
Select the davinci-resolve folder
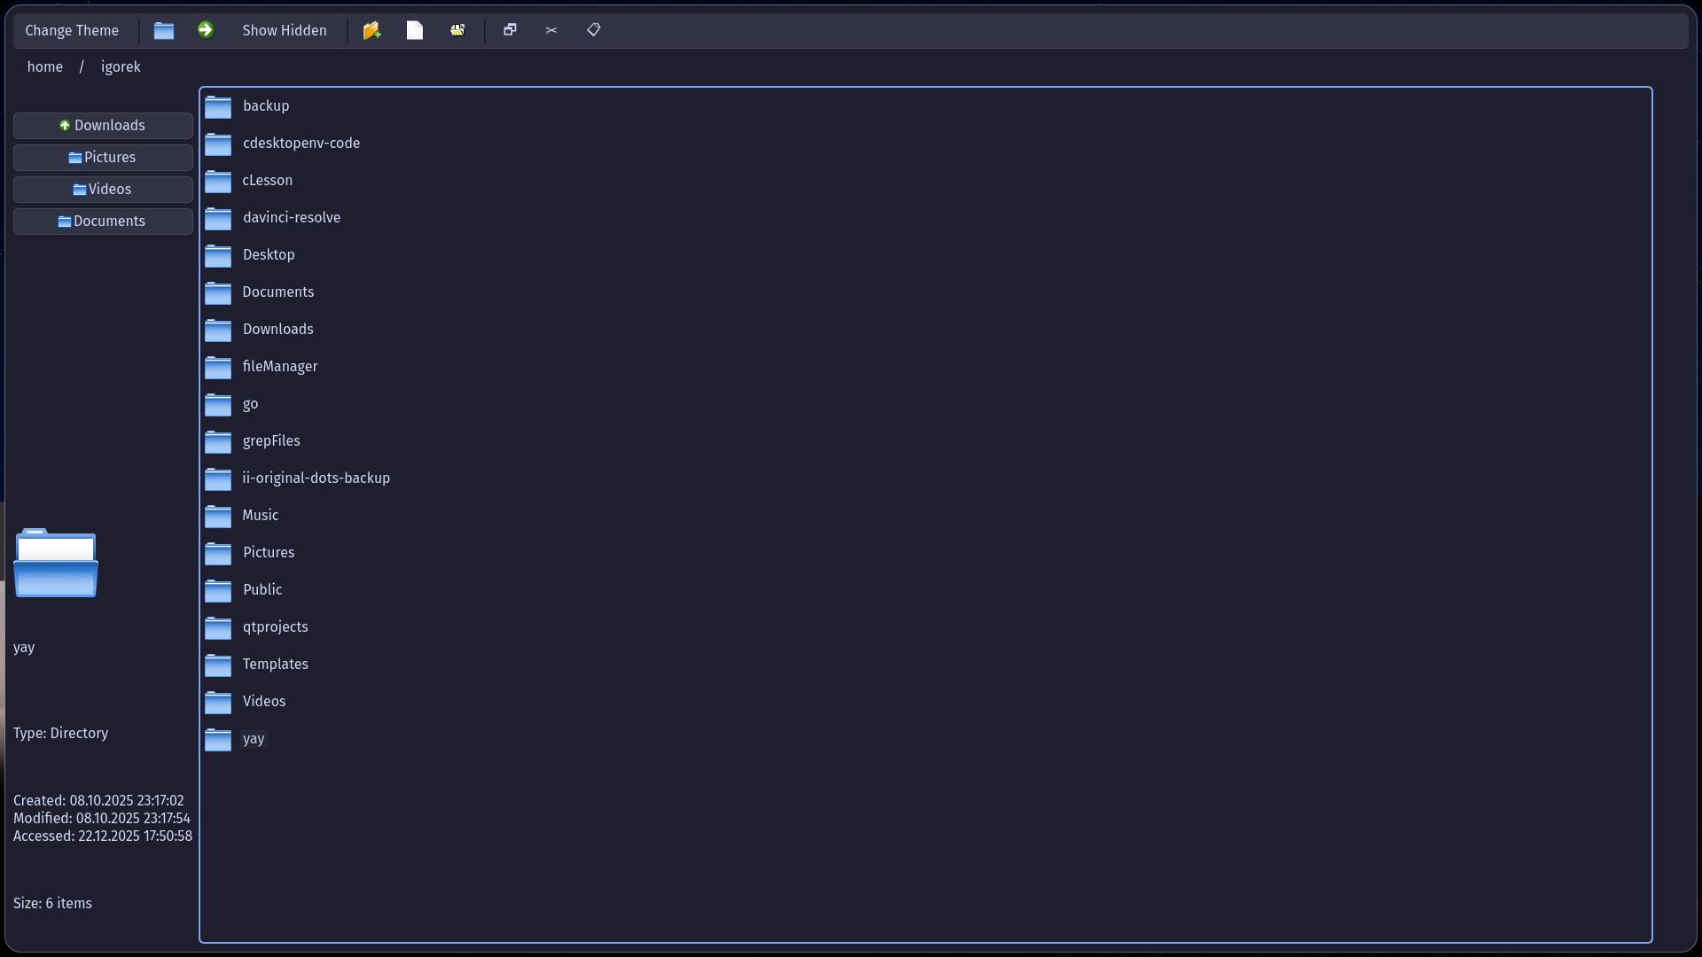pyautogui.click(x=291, y=217)
